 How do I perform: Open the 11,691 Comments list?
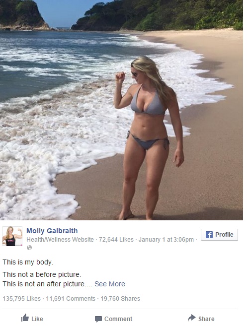tap(71, 299)
